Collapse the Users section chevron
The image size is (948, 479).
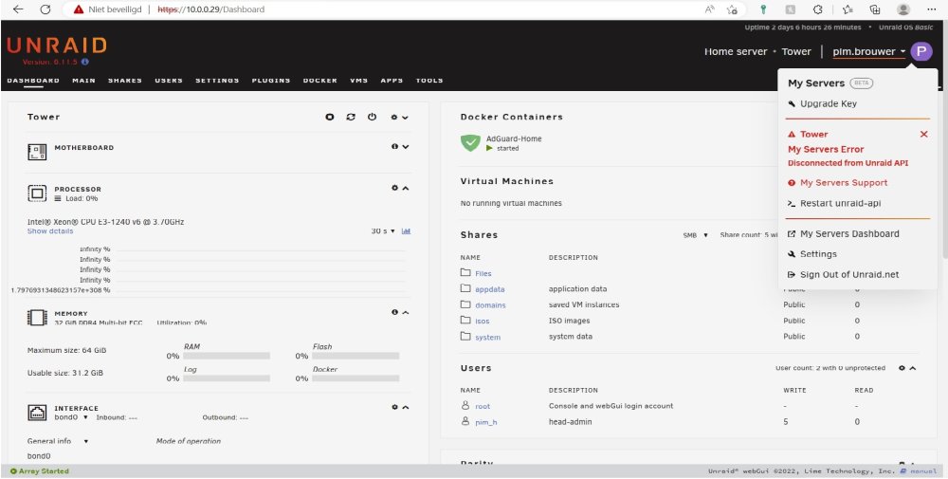913,368
